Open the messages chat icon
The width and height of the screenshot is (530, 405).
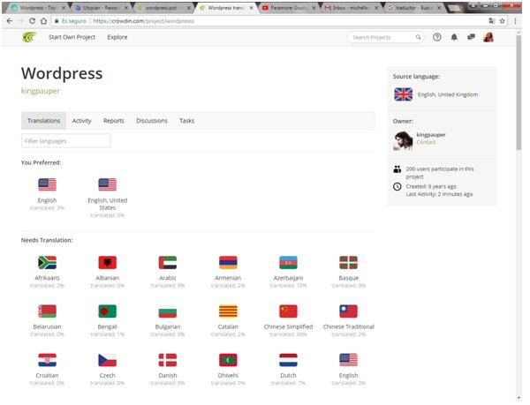[471, 37]
